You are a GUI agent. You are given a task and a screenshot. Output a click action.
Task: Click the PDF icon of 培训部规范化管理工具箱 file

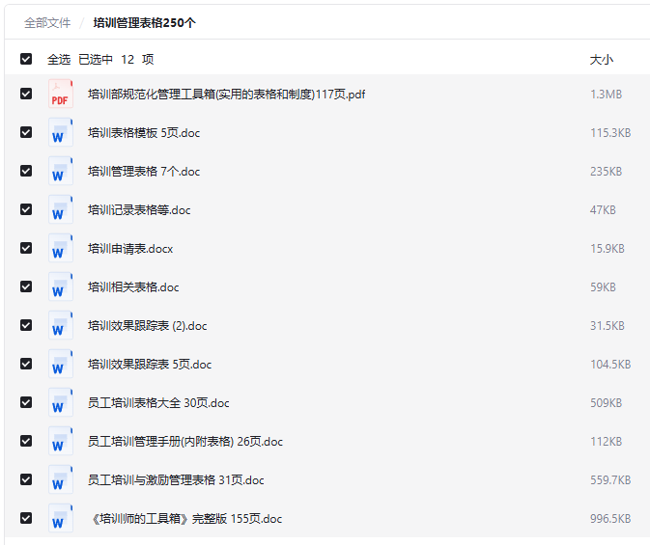pyautogui.click(x=61, y=94)
